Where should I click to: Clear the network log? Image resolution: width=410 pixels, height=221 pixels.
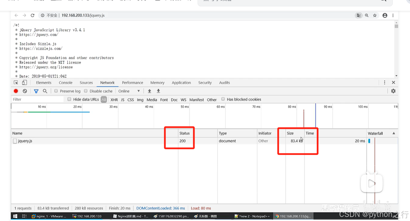pyautogui.click(x=25, y=91)
